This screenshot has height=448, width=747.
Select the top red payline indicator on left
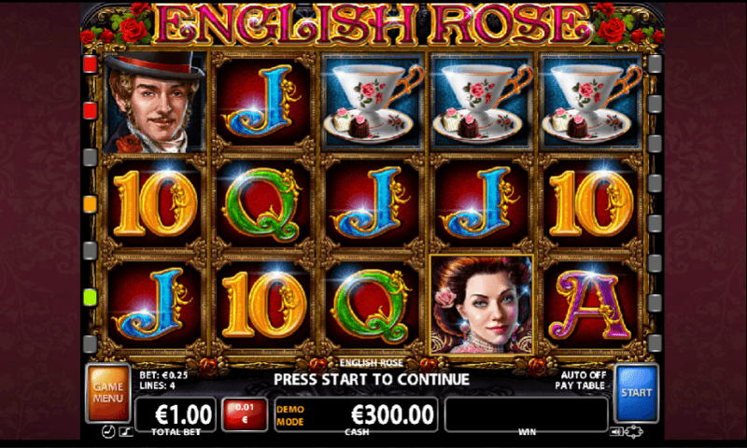tap(90, 64)
